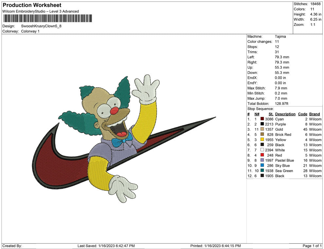Click the Red thread swatch in row 8
Screen dimensions: 324x249
coord(262,155)
